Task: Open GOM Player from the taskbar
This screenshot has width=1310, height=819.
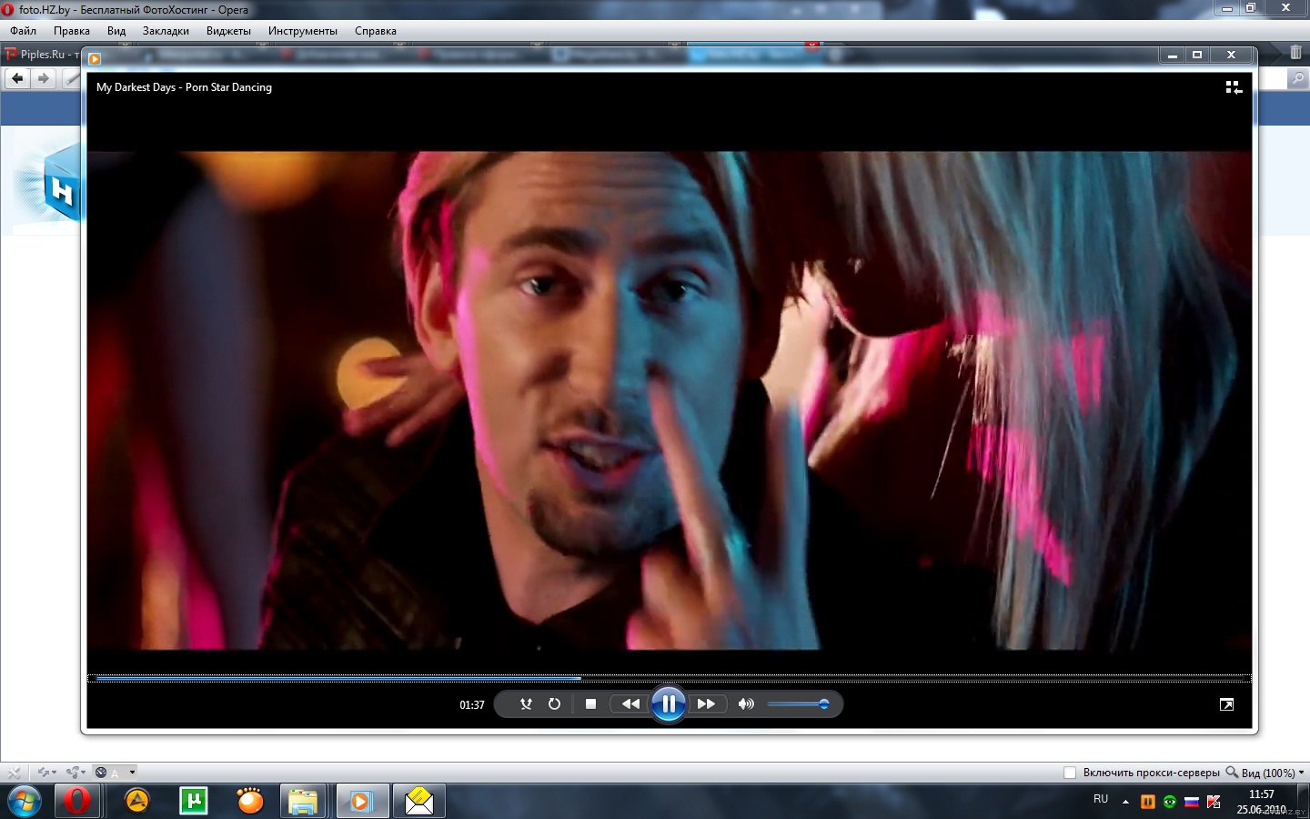Action: 249,801
